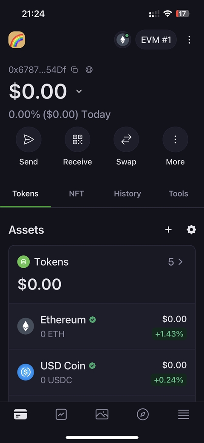Open the EVM #1 account selector

tap(156, 40)
